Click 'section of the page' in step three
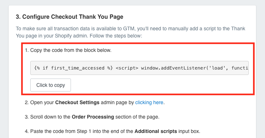The height and width of the screenshot is (138, 265). [137, 117]
